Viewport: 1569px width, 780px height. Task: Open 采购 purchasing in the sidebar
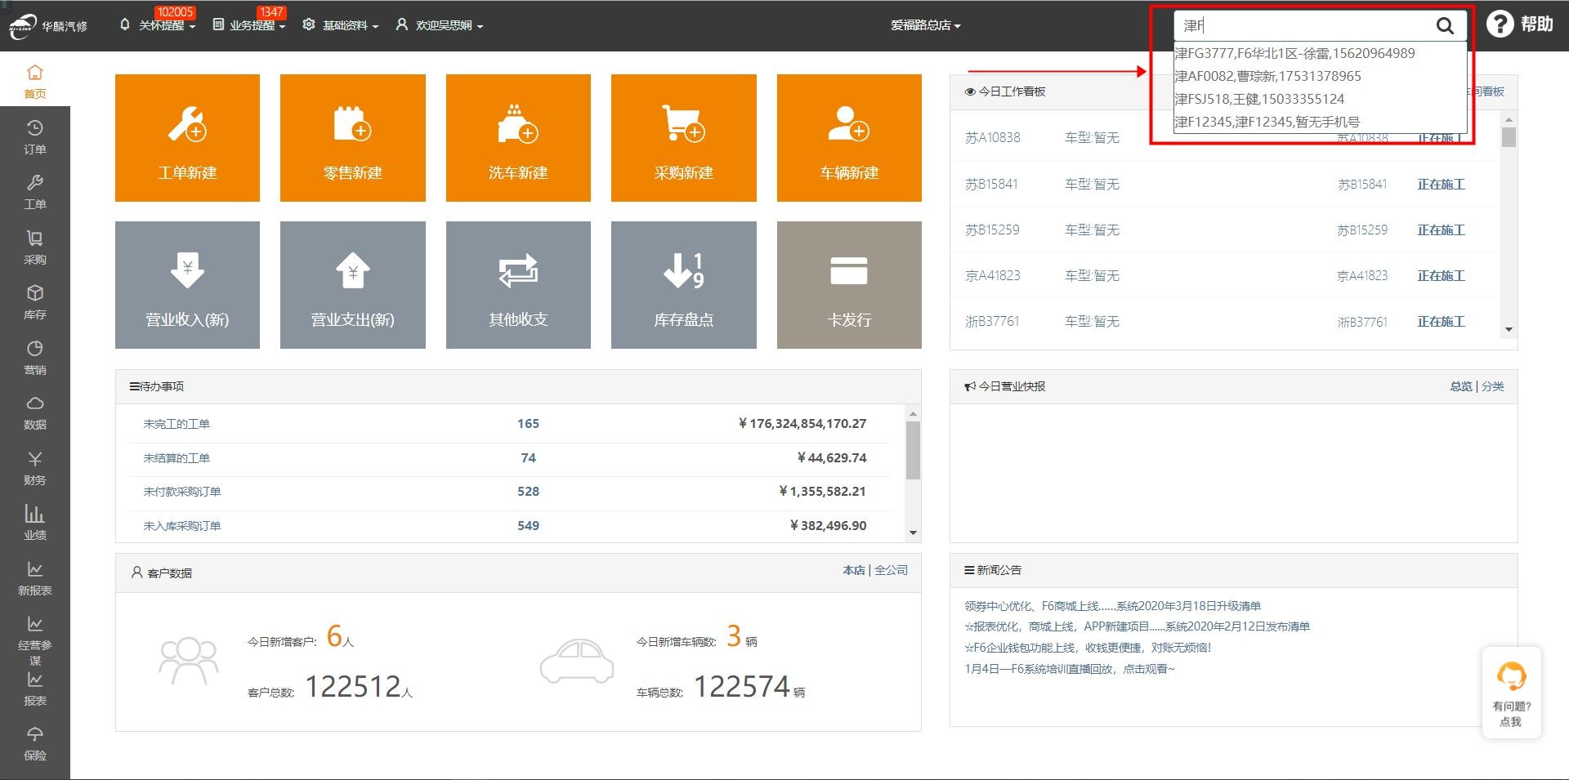(35, 247)
